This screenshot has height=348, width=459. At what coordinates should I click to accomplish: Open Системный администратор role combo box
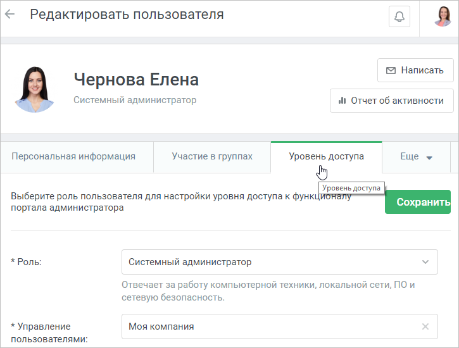[x=280, y=262]
